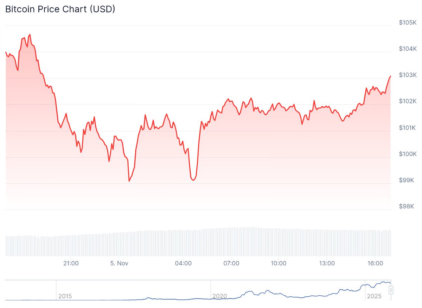Click the latest price point at line's end
Viewport: 422px width, 308px height.
click(x=390, y=76)
